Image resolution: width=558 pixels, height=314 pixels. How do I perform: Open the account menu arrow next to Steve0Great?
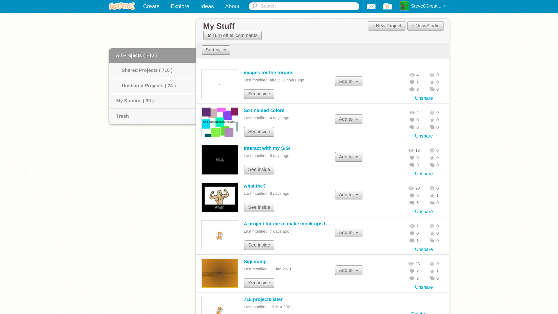point(444,6)
